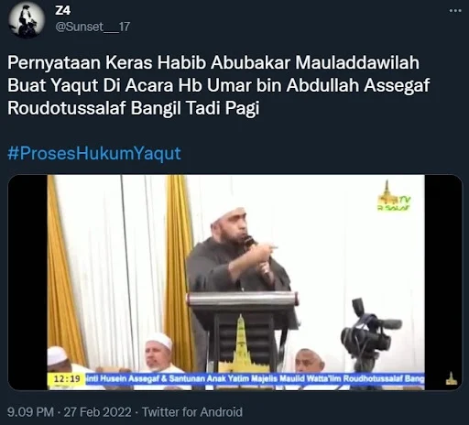Image resolution: width=469 pixels, height=425 pixels.
Task: Open the three-dot more options menu
Action: coord(455,11)
